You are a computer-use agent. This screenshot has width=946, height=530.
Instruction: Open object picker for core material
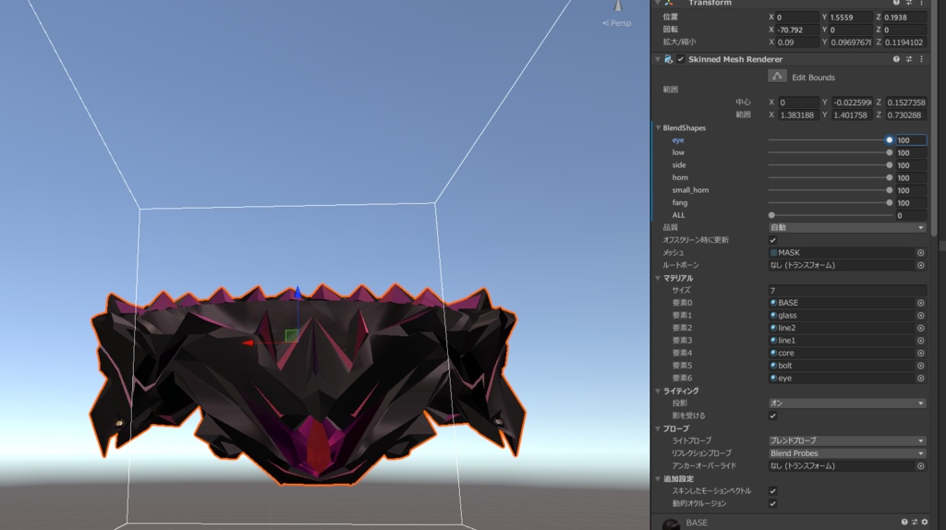921,354
